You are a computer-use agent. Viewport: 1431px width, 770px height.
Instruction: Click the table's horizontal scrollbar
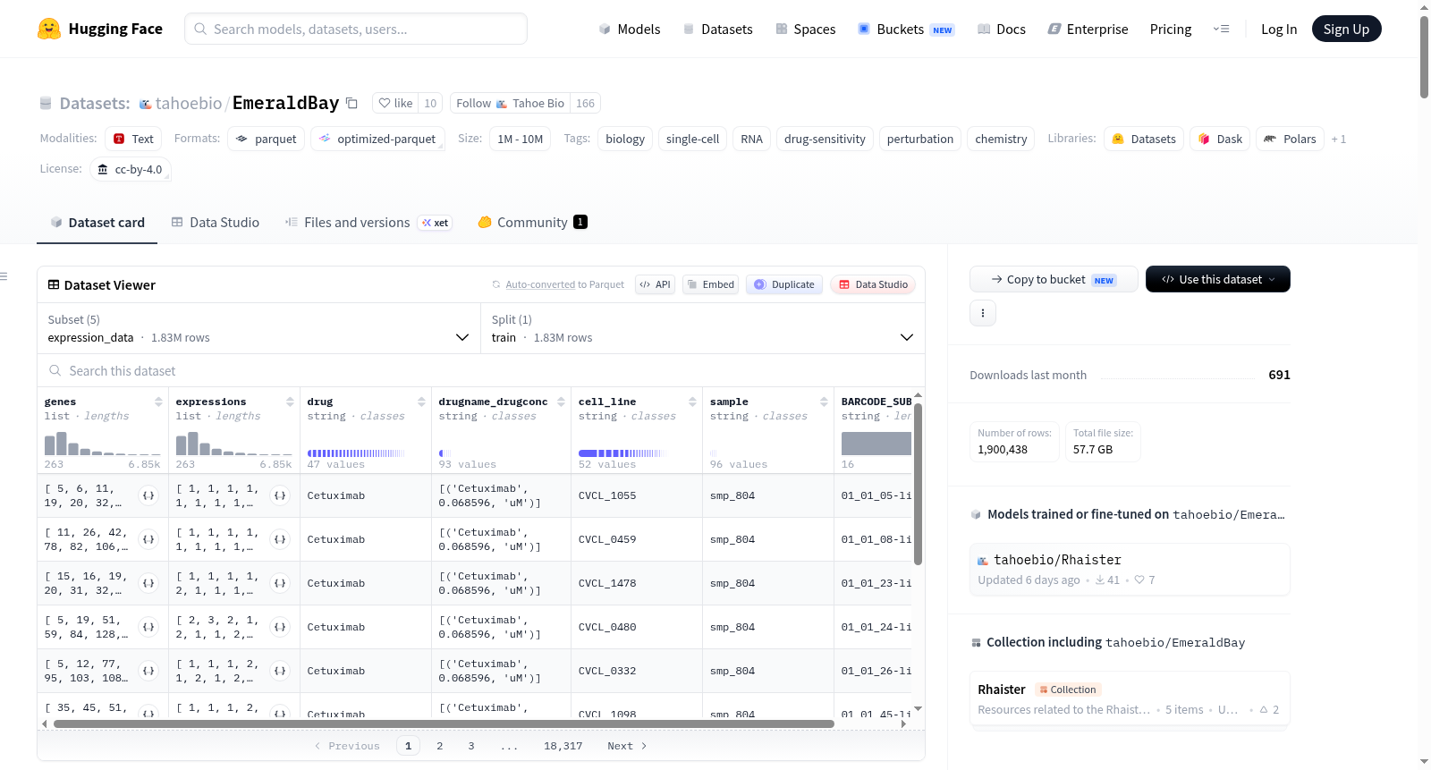[445, 723]
